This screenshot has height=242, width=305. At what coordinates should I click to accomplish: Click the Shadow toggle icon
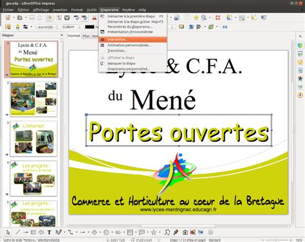point(181,27)
